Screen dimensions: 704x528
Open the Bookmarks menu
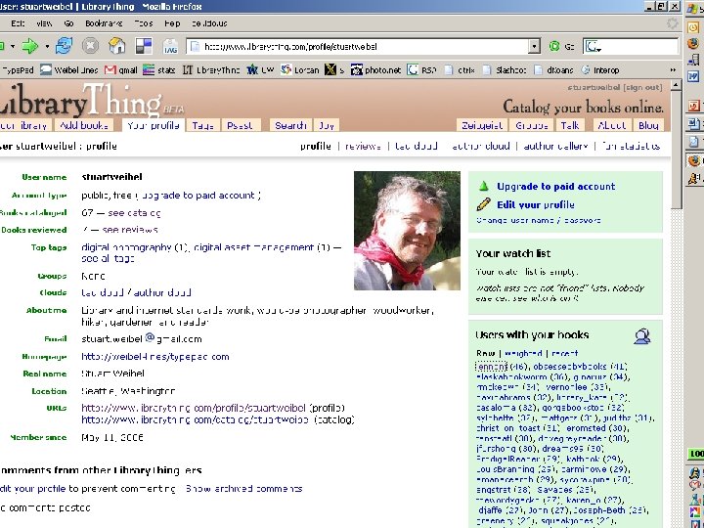coord(104,23)
